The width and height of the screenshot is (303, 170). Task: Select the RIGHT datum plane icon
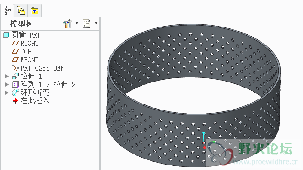tap(15, 44)
